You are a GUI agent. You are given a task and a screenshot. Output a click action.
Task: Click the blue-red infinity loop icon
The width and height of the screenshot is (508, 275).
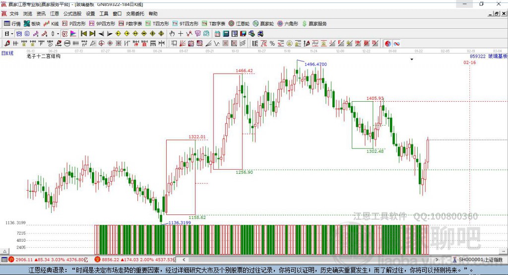coord(396,44)
